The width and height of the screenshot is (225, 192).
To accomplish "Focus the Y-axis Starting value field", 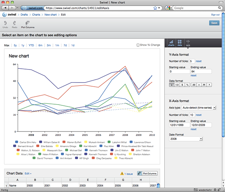I will tap(180, 71).
